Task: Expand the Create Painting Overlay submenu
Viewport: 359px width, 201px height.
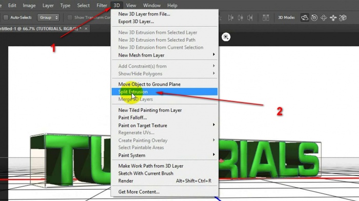Action: pos(165,140)
